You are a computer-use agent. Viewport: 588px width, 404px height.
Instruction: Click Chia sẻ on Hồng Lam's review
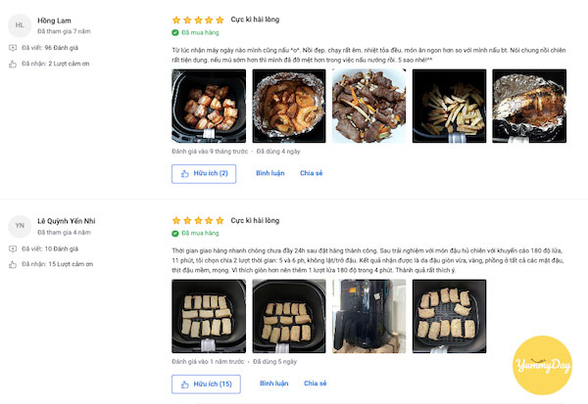(x=312, y=173)
